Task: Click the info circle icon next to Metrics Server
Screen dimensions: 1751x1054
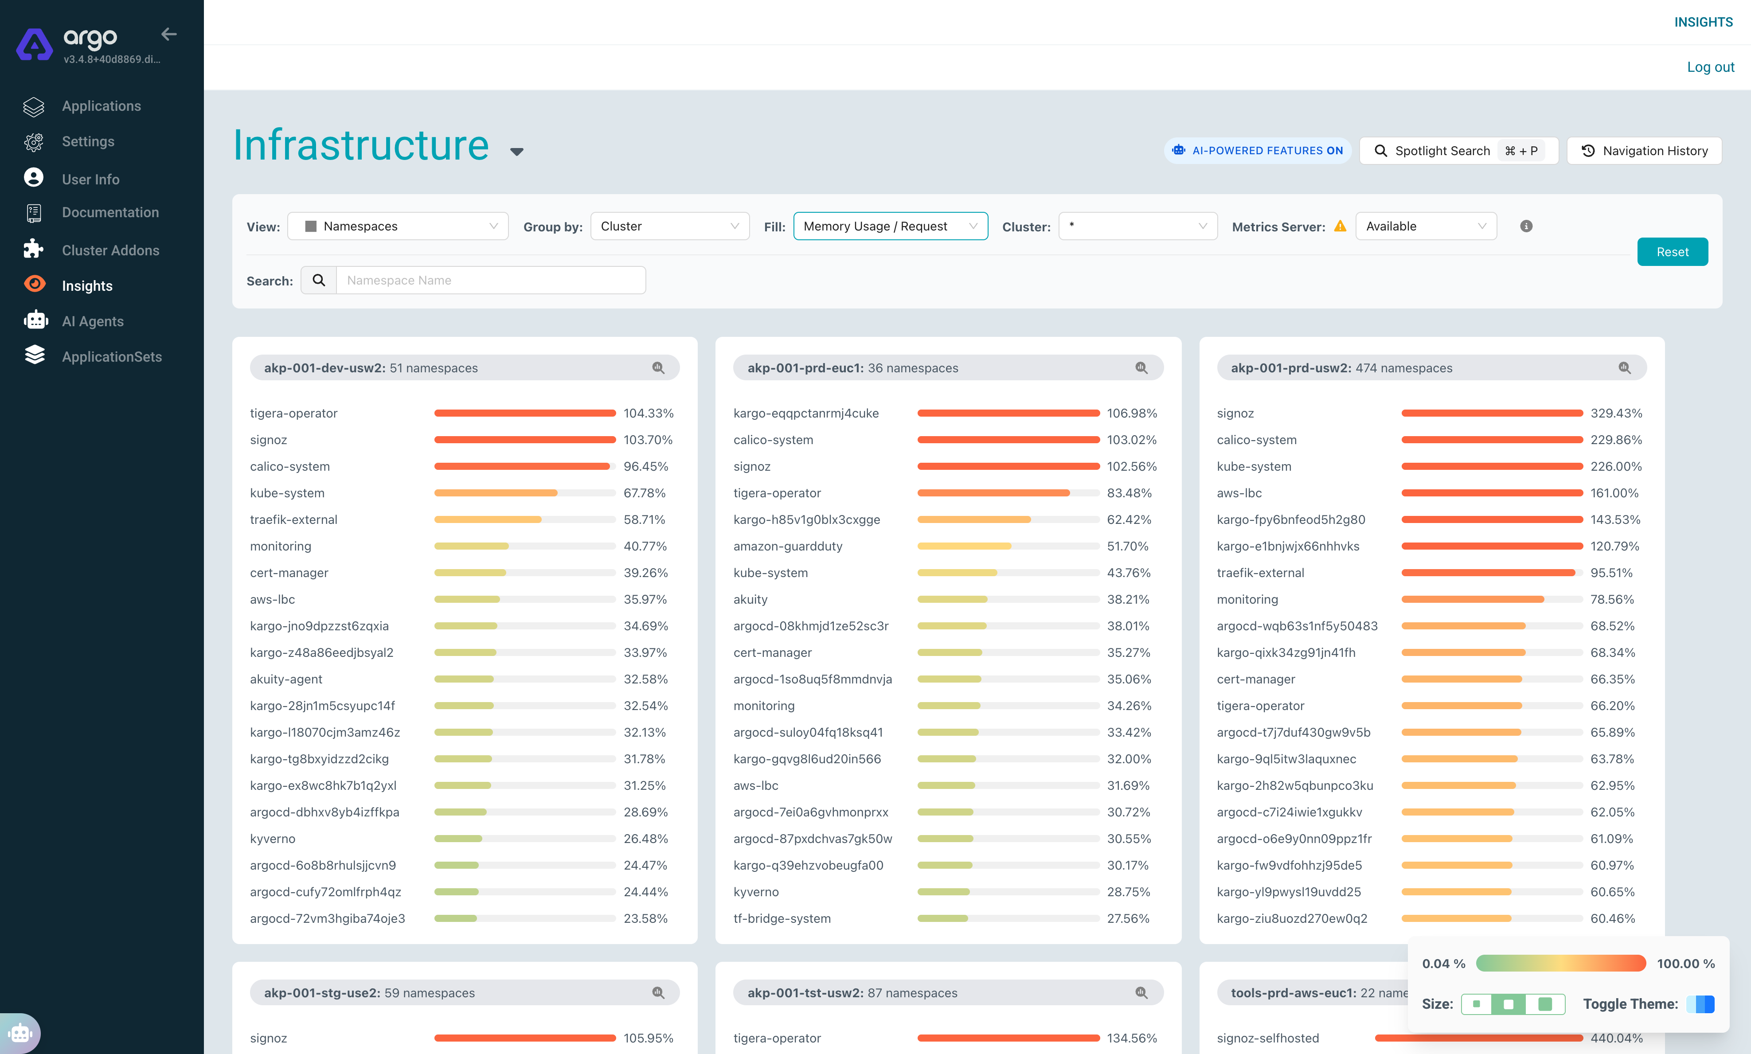Action: [x=1526, y=226]
